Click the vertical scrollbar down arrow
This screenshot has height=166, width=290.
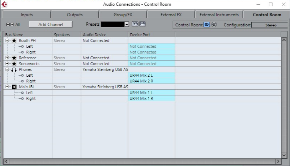284,155
